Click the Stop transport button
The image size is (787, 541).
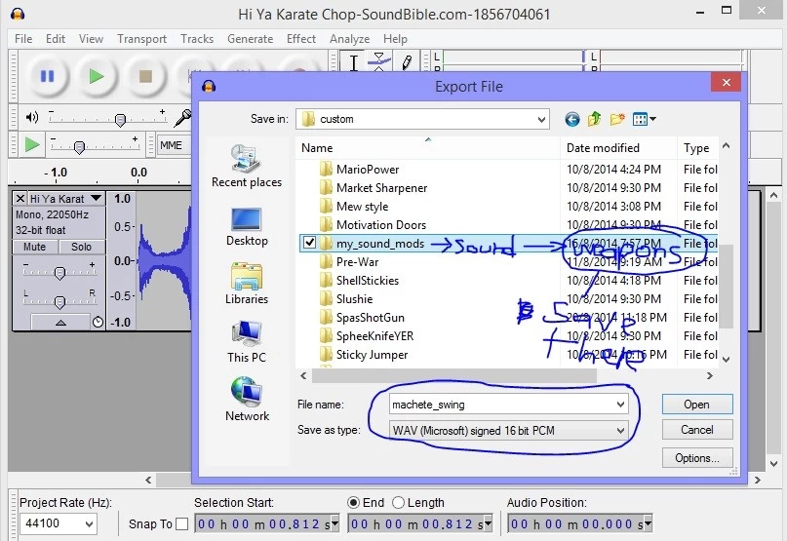click(145, 76)
